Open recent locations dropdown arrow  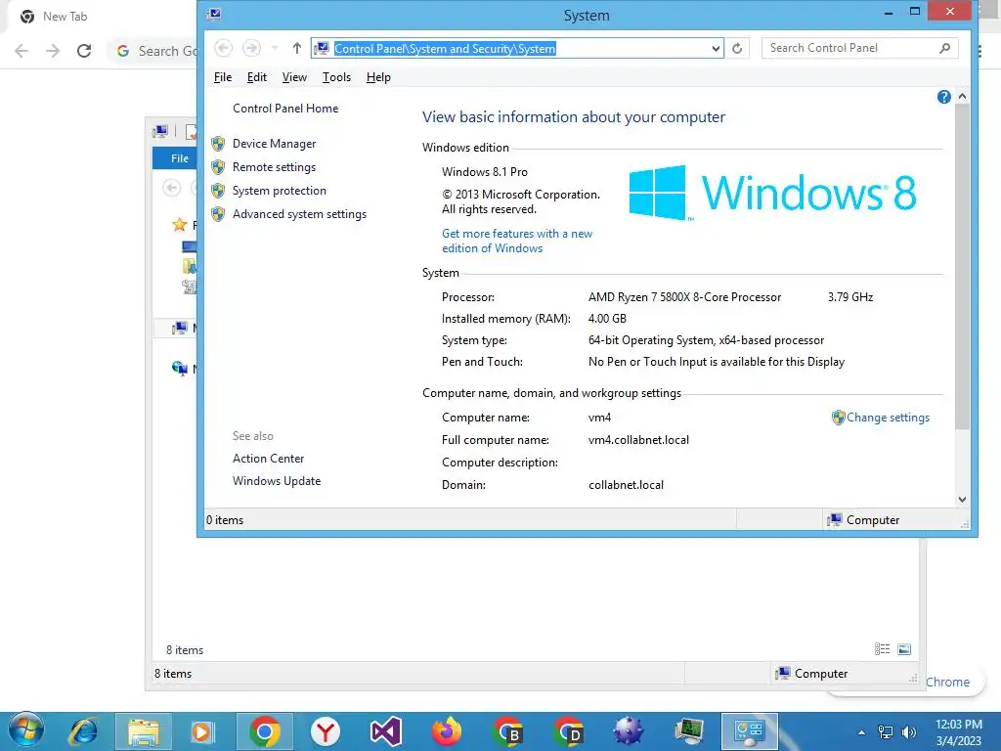tap(275, 48)
